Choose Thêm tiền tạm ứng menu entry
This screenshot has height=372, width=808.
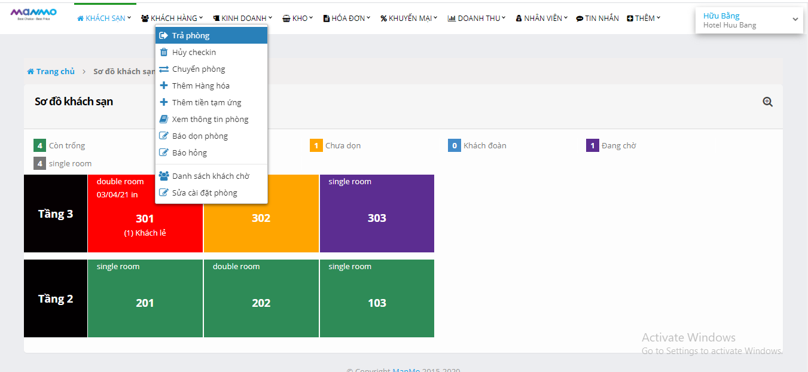pyautogui.click(x=206, y=102)
